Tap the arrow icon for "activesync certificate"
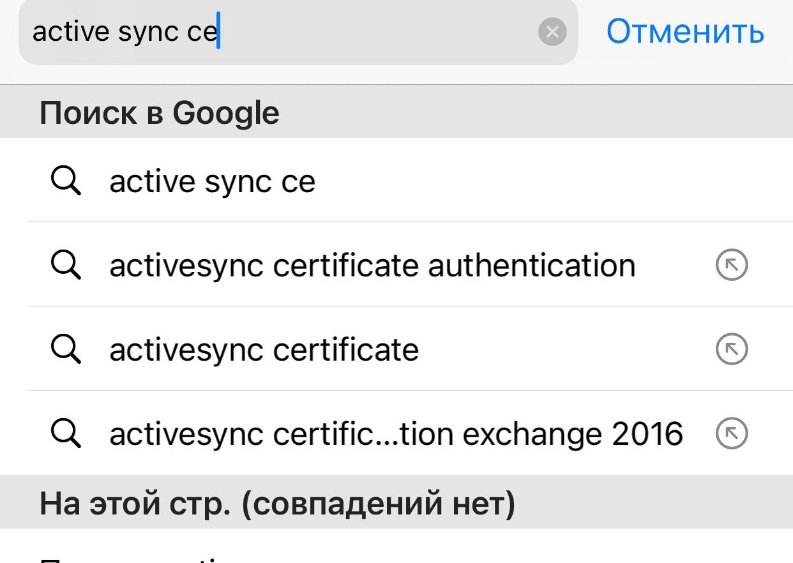 point(732,349)
